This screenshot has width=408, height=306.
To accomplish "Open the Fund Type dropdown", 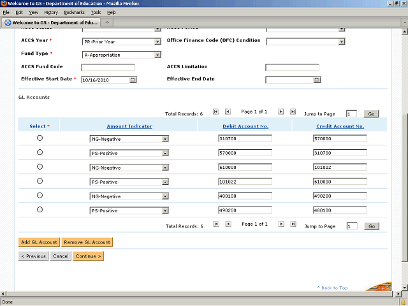I will pyautogui.click(x=157, y=55).
